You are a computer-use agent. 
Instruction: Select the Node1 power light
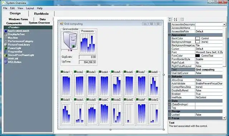(x=62, y=72)
